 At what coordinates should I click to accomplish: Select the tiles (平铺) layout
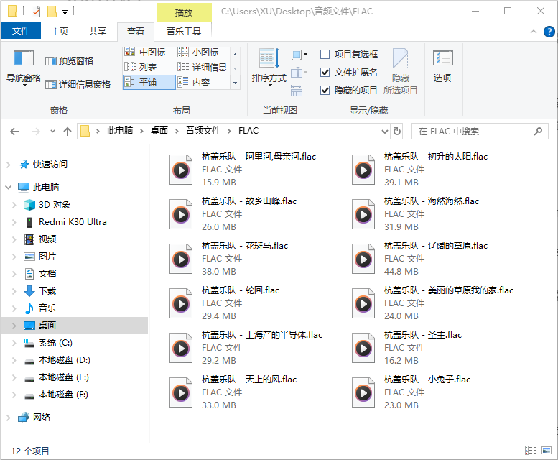point(149,82)
